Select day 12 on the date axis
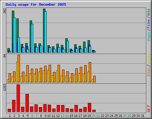Viewport: 152px width, 119px height. 58,116
